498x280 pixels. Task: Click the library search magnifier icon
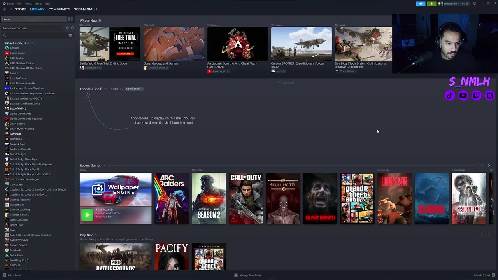(x=4, y=35)
